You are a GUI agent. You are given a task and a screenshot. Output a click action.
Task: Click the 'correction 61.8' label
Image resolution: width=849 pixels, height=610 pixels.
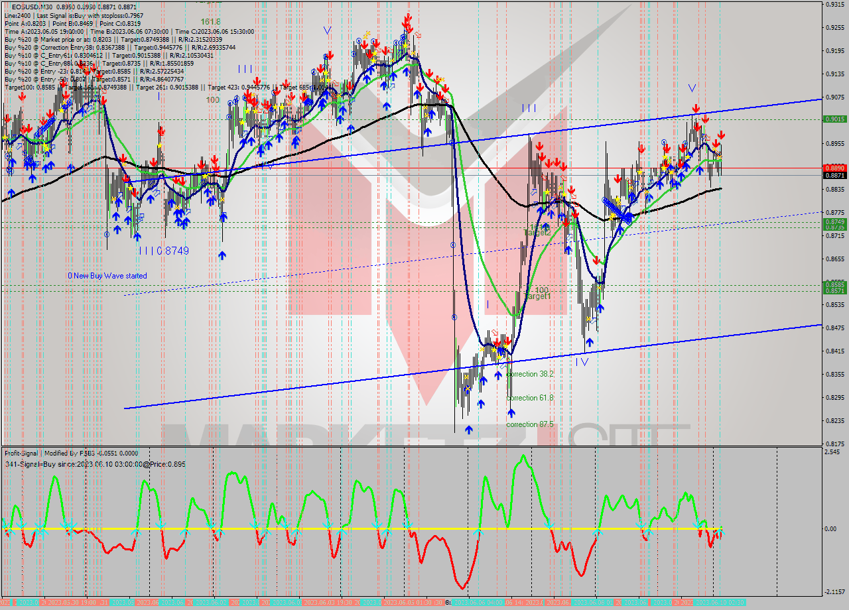pyautogui.click(x=530, y=398)
